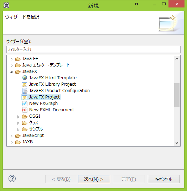
Task: Select the JavaFX Project entry
Action: point(45,97)
